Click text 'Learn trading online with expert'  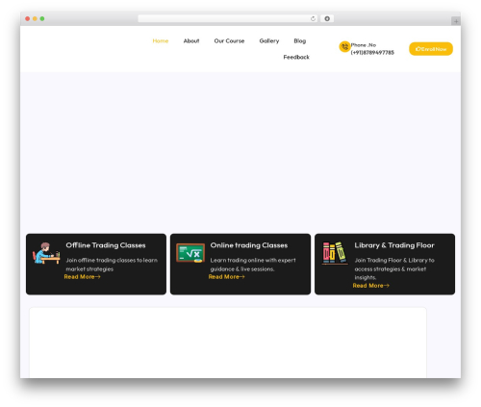pyautogui.click(x=253, y=260)
